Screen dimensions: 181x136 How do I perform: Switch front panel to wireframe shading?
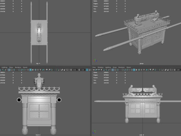28,70
